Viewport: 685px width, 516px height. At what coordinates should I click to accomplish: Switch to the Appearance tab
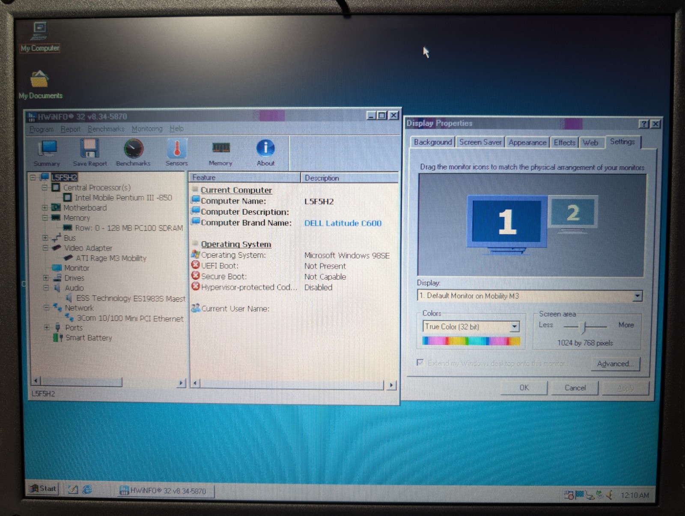[x=527, y=143]
